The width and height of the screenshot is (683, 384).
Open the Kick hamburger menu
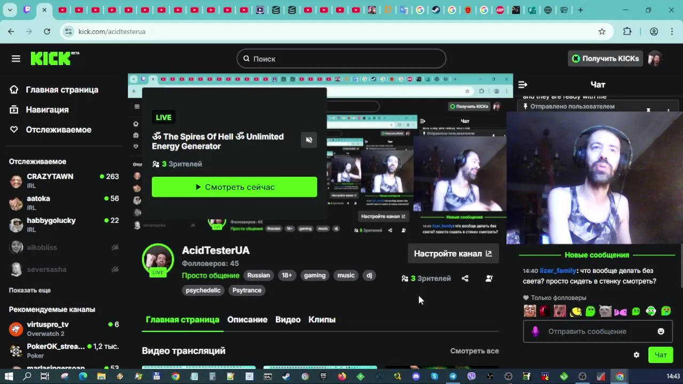15,59
